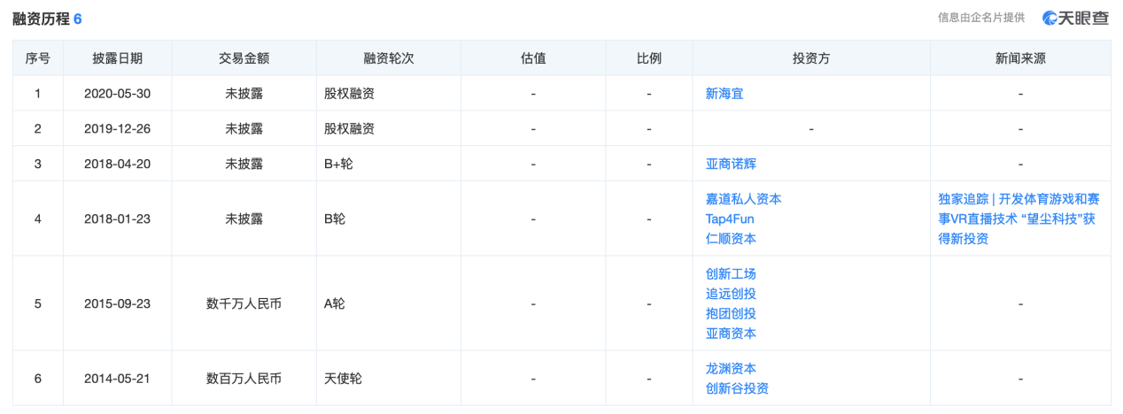Open investor 龙渊资本
The height and width of the screenshot is (414, 1123).
click(731, 369)
